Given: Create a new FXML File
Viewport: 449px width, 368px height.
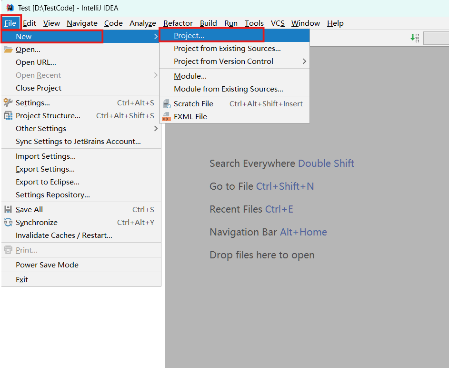Looking at the screenshot, I should click(234, 117).
